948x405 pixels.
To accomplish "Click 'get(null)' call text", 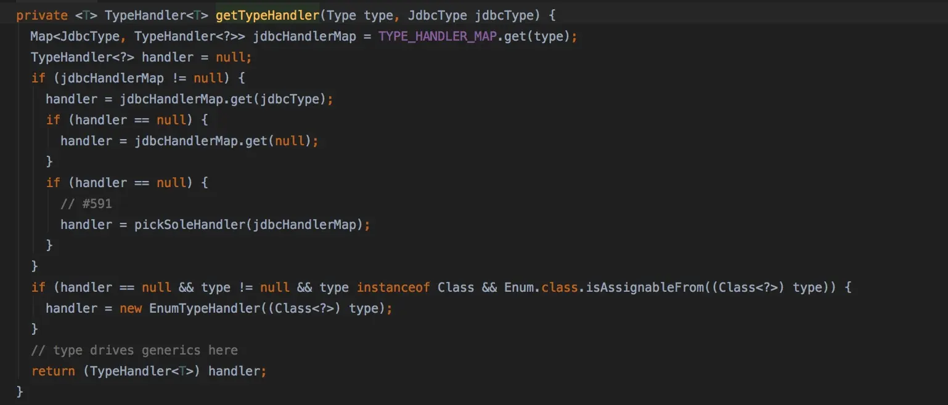I will (279, 141).
